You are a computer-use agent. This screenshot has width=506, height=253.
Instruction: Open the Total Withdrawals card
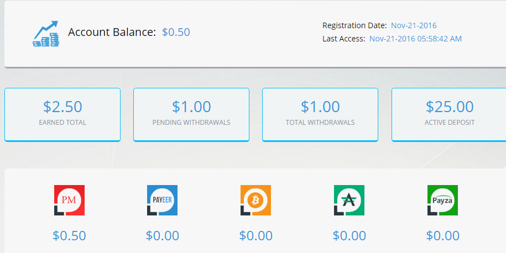(x=320, y=114)
